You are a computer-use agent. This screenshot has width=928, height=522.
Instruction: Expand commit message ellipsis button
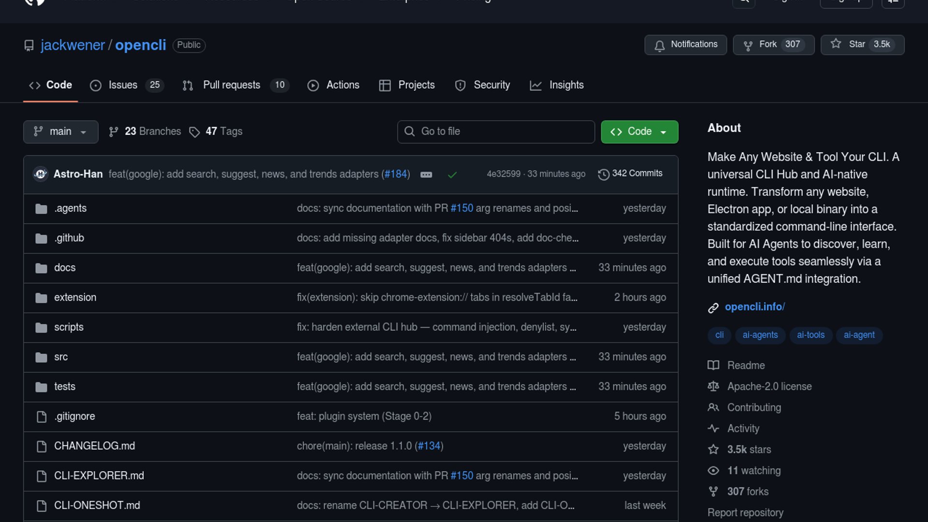(426, 174)
